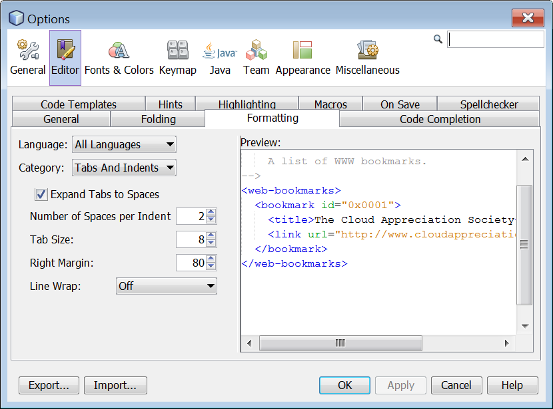Viewport: 553px width, 409px height.
Task: Click preview horizontal scrollbar left arrow
Action: pos(249,343)
